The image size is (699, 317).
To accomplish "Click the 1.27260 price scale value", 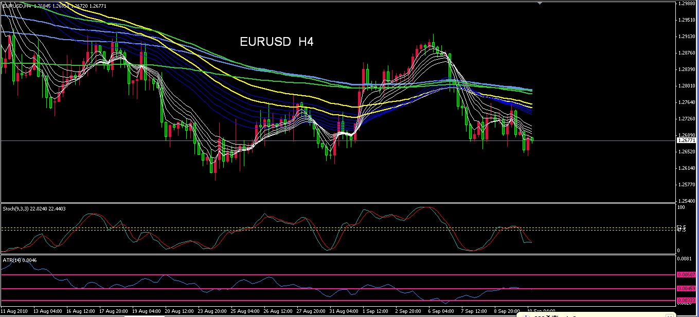I will pyautogui.click(x=686, y=119).
